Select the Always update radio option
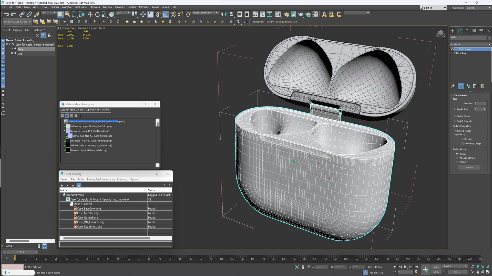 click(457, 154)
